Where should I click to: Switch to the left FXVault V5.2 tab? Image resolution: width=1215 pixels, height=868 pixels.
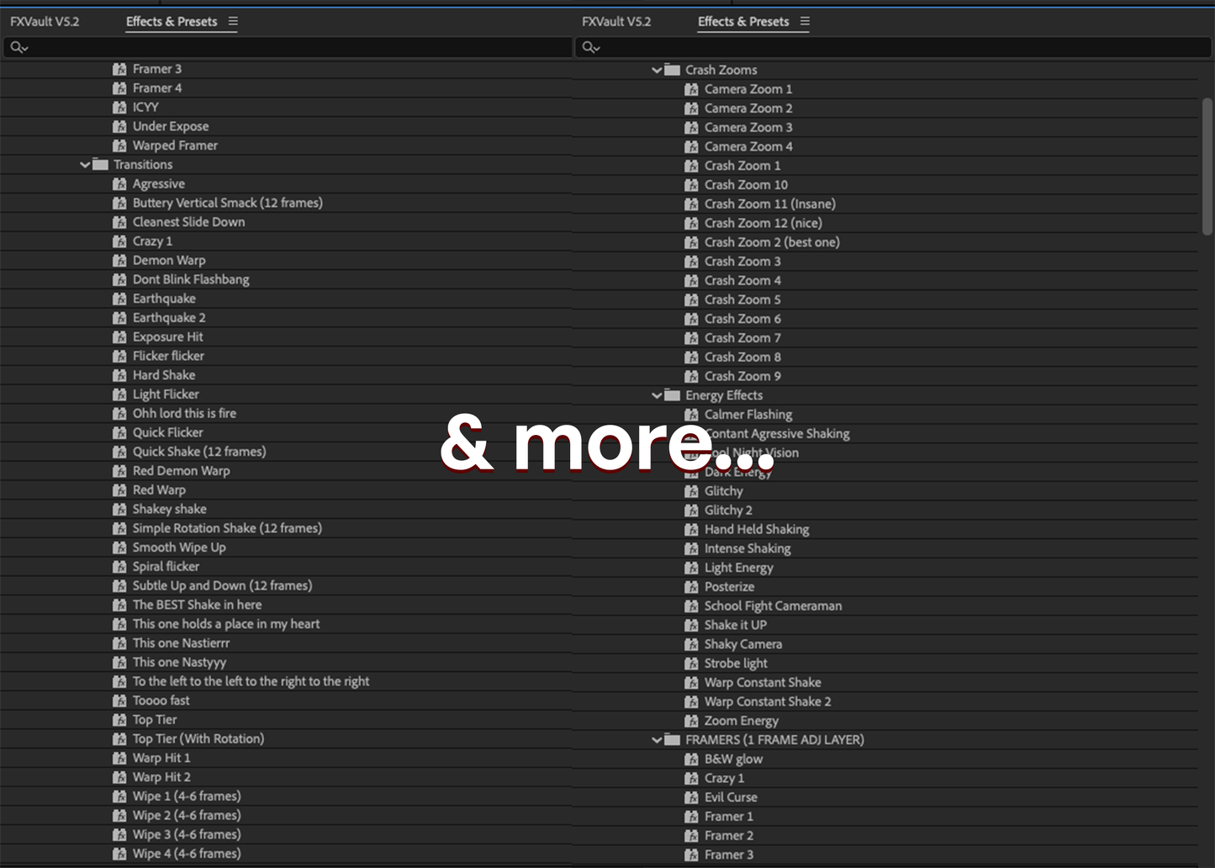point(45,22)
